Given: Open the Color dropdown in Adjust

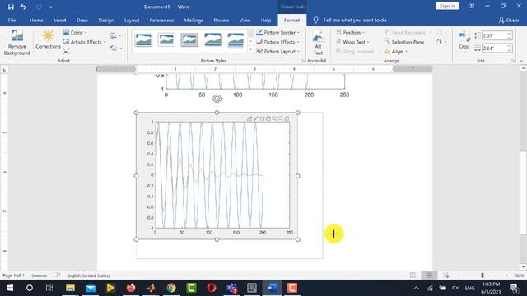Looking at the screenshot, I should click(75, 33).
